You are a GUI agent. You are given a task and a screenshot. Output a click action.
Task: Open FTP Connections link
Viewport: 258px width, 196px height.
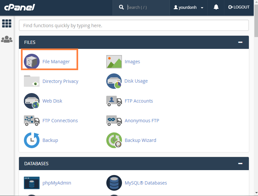(x=60, y=121)
